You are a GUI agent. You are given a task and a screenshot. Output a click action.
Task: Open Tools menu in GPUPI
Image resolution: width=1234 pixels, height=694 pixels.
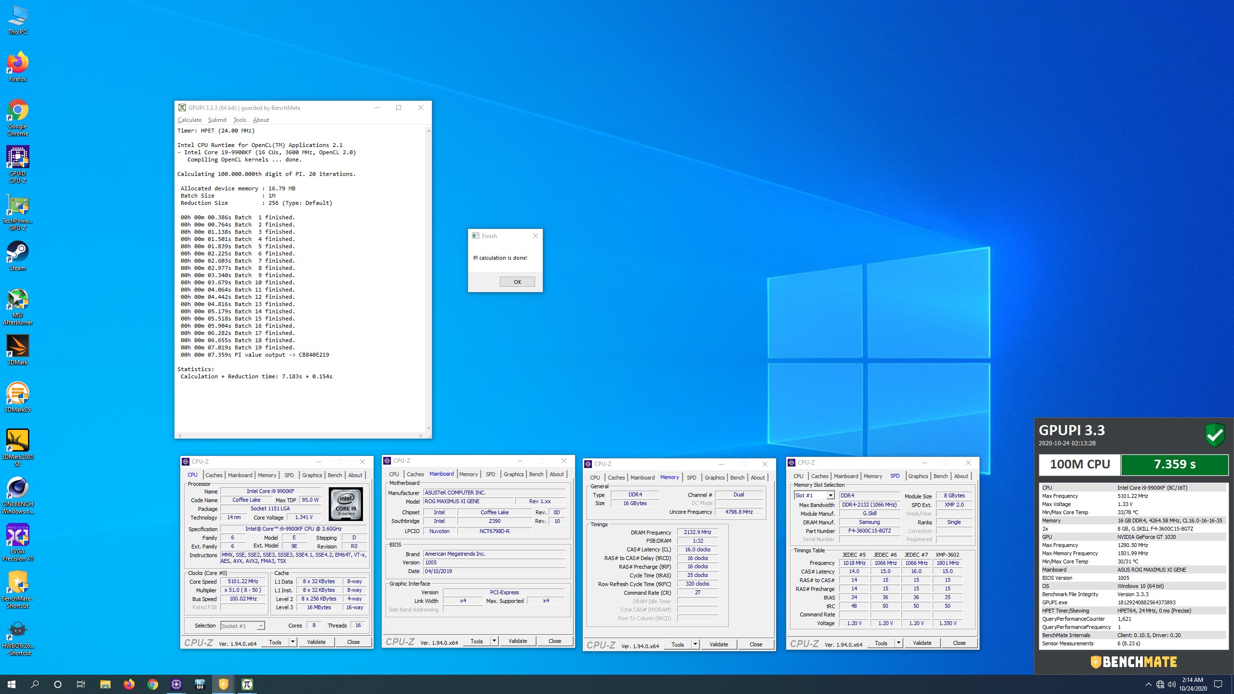coord(240,120)
